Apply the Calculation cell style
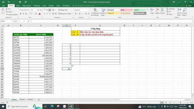194x109 pixels. coord(127,13)
